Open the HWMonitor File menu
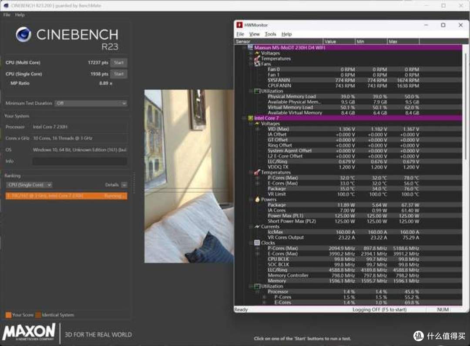This screenshot has height=346, width=470. pos(240,34)
